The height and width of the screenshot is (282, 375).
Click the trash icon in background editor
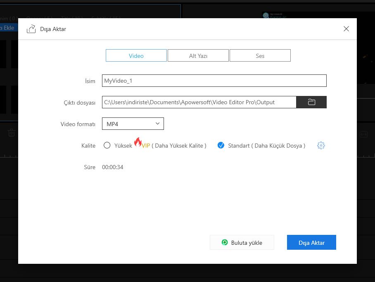pos(11,132)
